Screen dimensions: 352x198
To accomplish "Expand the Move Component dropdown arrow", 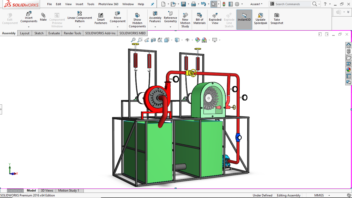I will coord(118,27).
